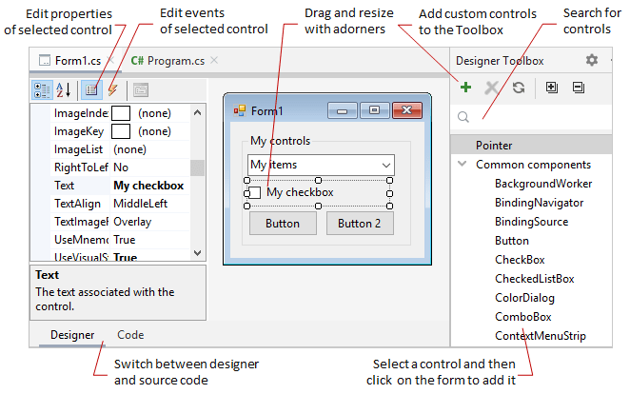Switch to the Code tab
This screenshot has height=394, width=630.
[x=130, y=335]
